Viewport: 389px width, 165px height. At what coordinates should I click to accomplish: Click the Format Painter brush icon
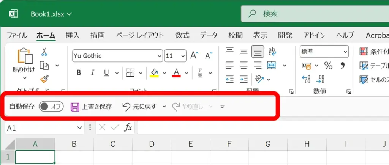[44, 79]
